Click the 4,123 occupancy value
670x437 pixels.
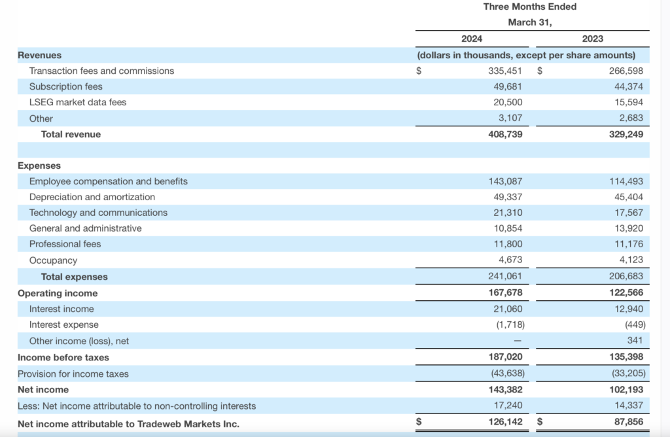(631, 260)
